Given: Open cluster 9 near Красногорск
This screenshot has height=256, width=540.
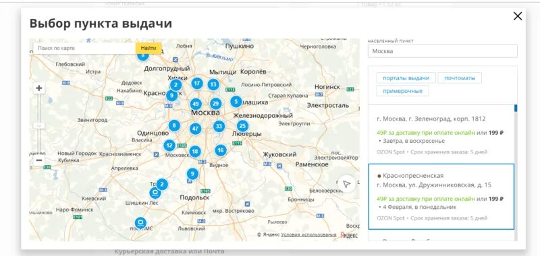Looking at the screenshot, I should tap(171, 96).
